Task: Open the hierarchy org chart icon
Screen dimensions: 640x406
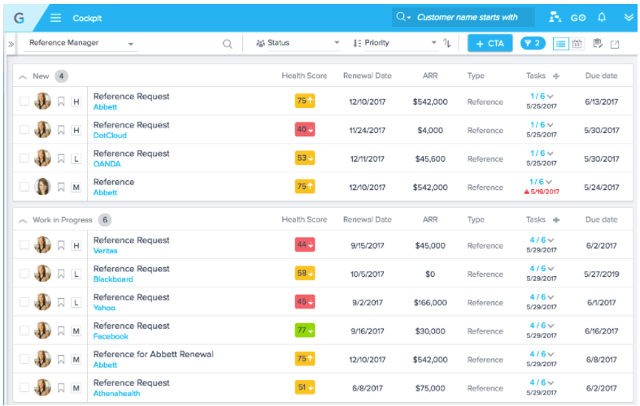Action: 555,17
